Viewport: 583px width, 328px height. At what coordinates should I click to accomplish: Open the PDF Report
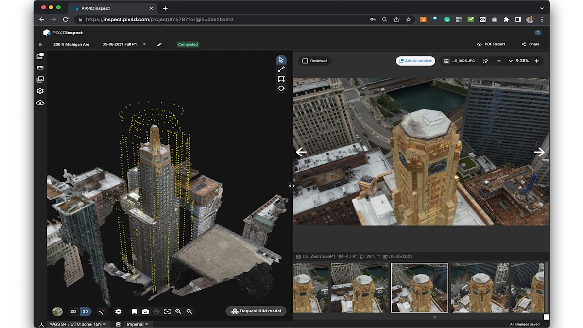coord(492,44)
